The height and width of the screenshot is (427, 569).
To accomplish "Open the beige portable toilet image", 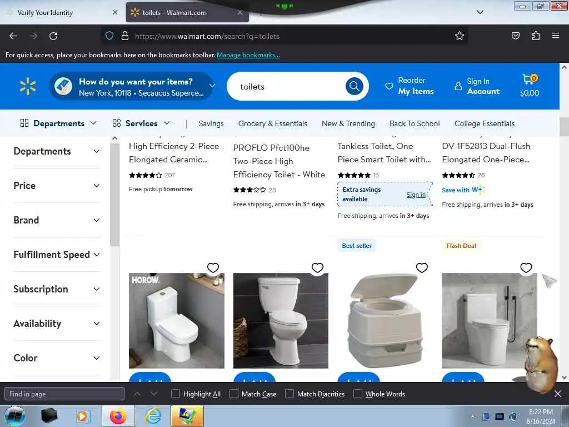I will 385,321.
